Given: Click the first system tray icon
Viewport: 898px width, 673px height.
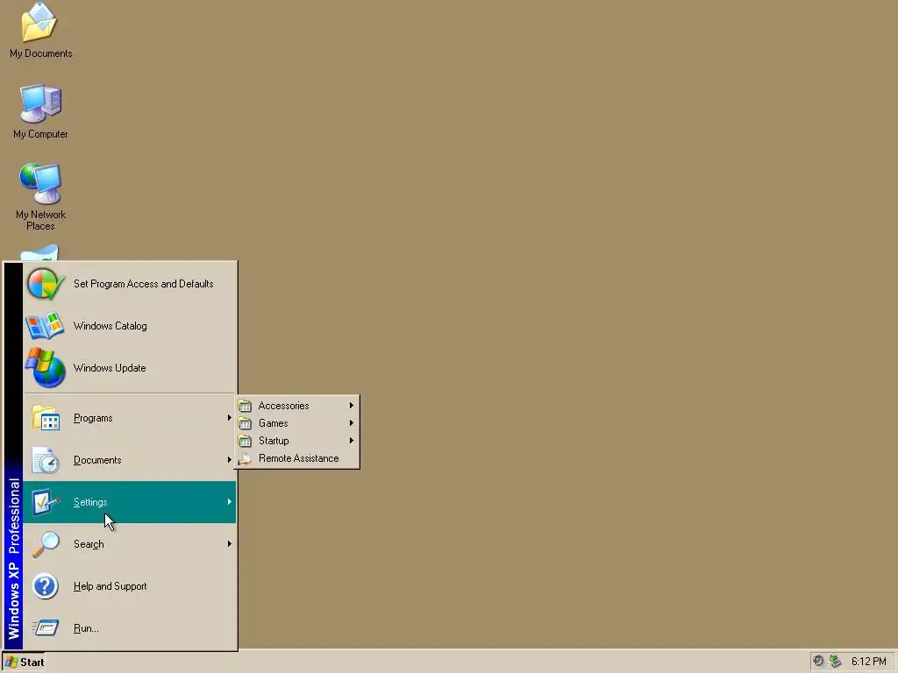Looking at the screenshot, I should pos(818,661).
